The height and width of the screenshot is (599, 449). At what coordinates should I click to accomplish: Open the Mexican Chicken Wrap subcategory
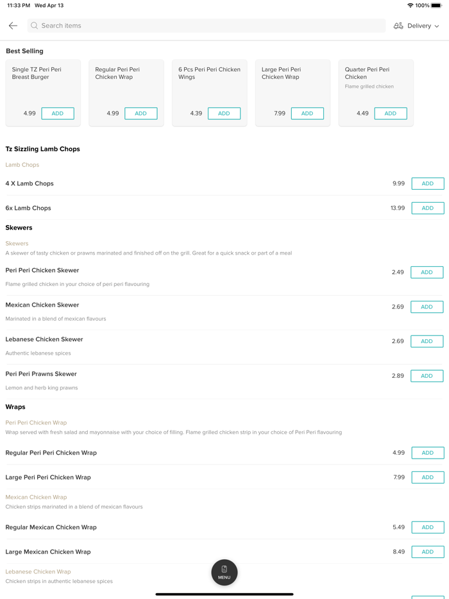point(36,497)
